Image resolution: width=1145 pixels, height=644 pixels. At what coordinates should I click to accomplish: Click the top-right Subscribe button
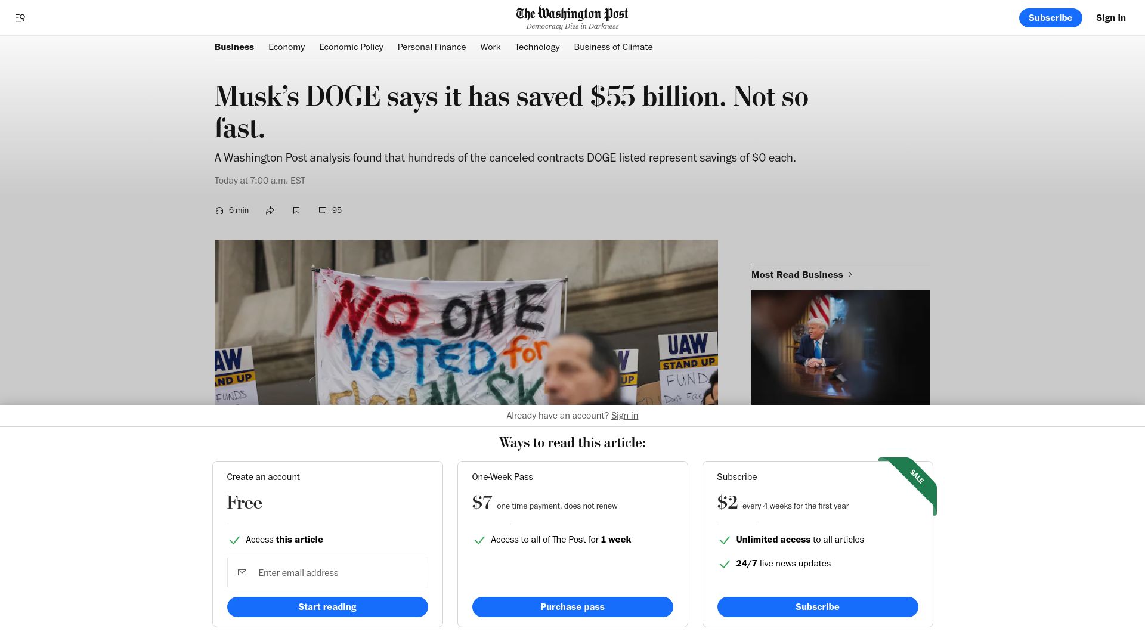pyautogui.click(x=1050, y=18)
